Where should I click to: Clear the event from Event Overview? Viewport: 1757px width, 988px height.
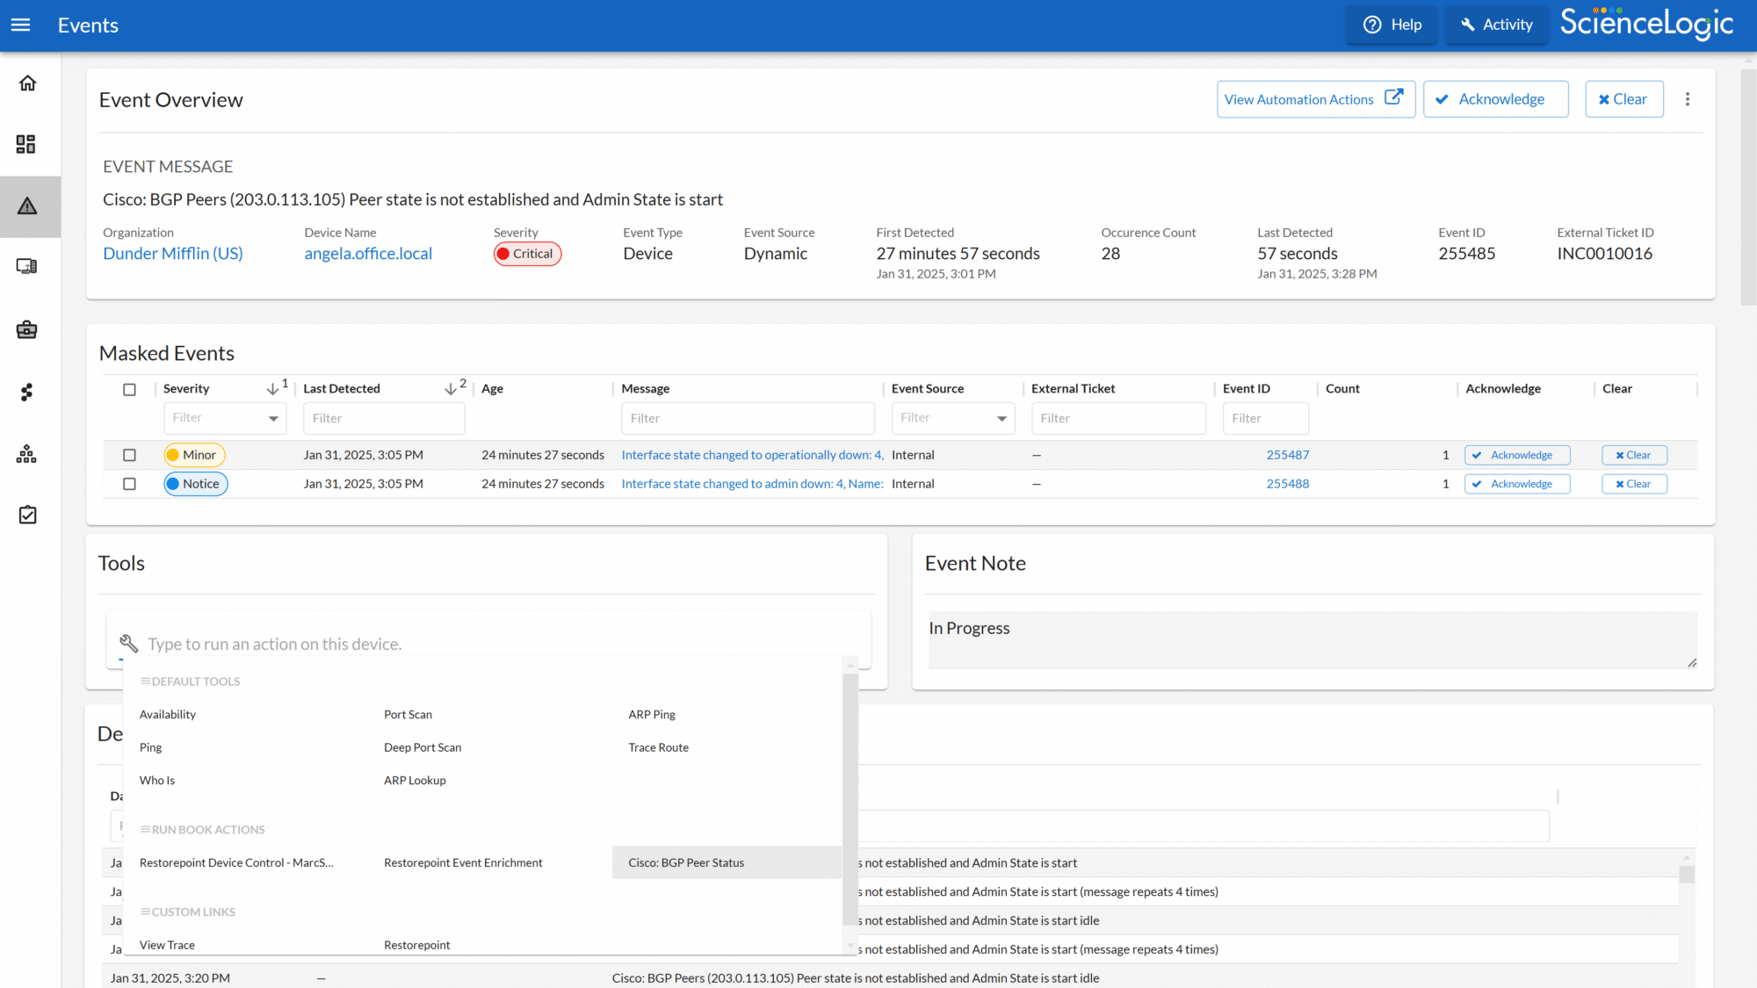(x=1623, y=99)
